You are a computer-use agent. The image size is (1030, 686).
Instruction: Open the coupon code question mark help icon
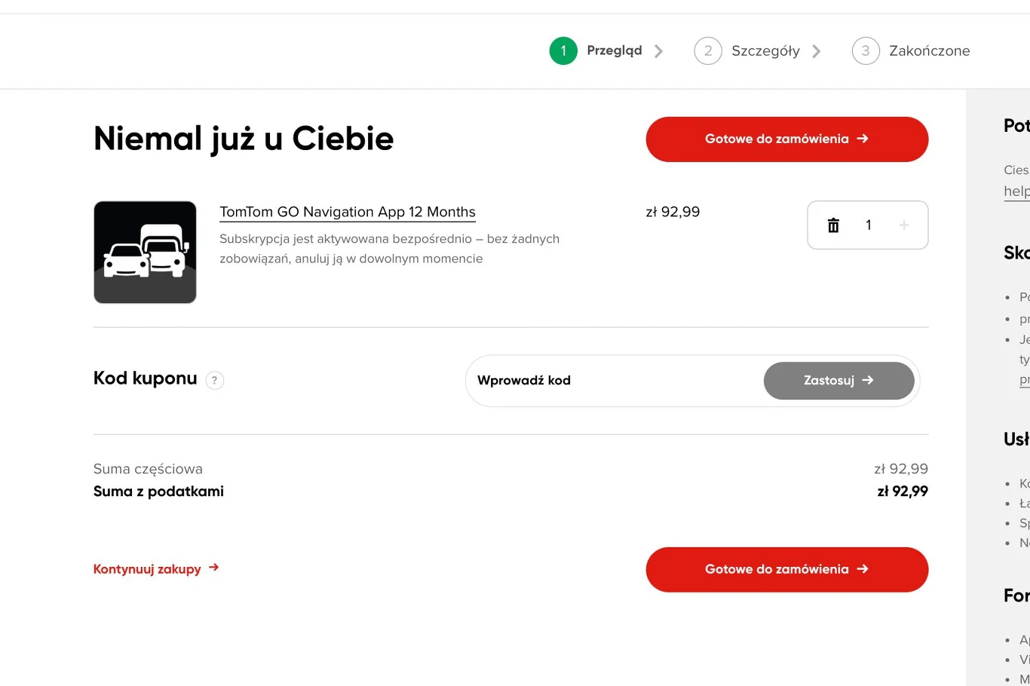coord(214,380)
